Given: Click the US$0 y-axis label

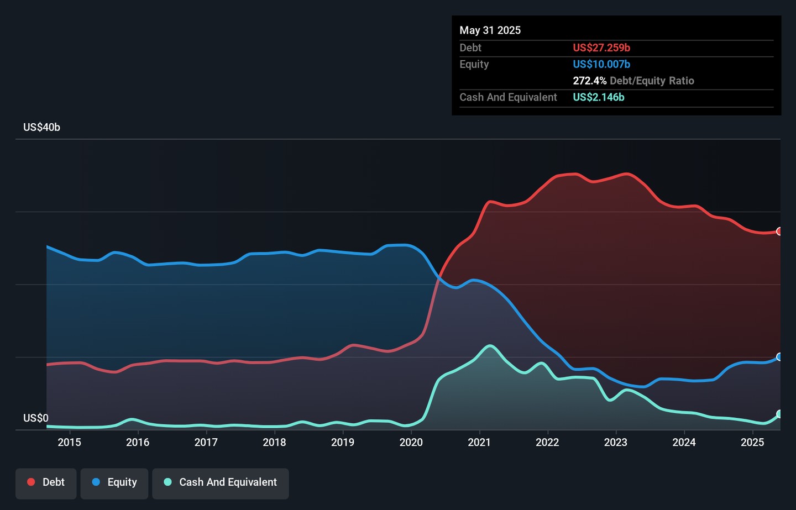Looking at the screenshot, I should tap(35, 418).
